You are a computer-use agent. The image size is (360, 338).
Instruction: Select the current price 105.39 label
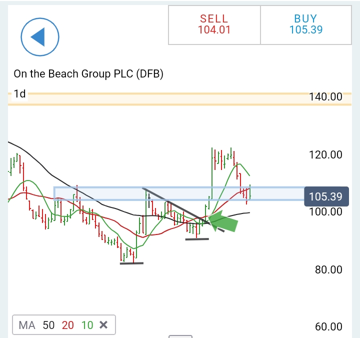[326, 196]
